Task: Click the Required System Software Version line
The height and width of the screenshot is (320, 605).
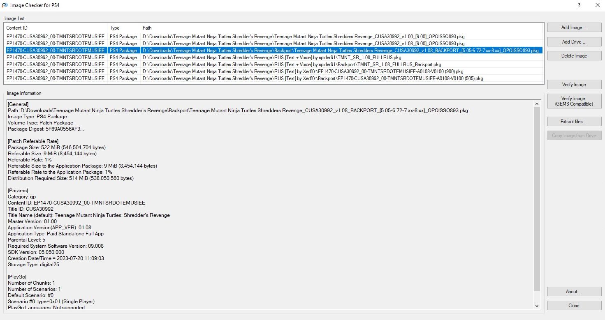Action: tap(56, 246)
